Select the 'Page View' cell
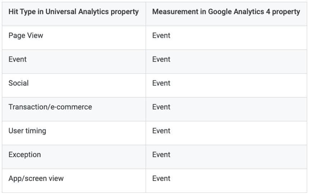 (74, 38)
